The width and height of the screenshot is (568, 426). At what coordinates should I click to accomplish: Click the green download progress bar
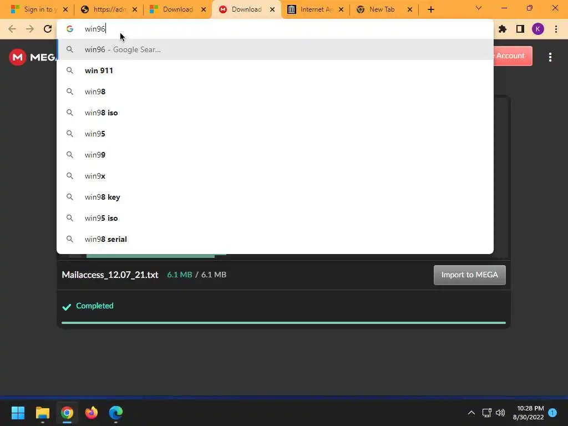coord(283,322)
